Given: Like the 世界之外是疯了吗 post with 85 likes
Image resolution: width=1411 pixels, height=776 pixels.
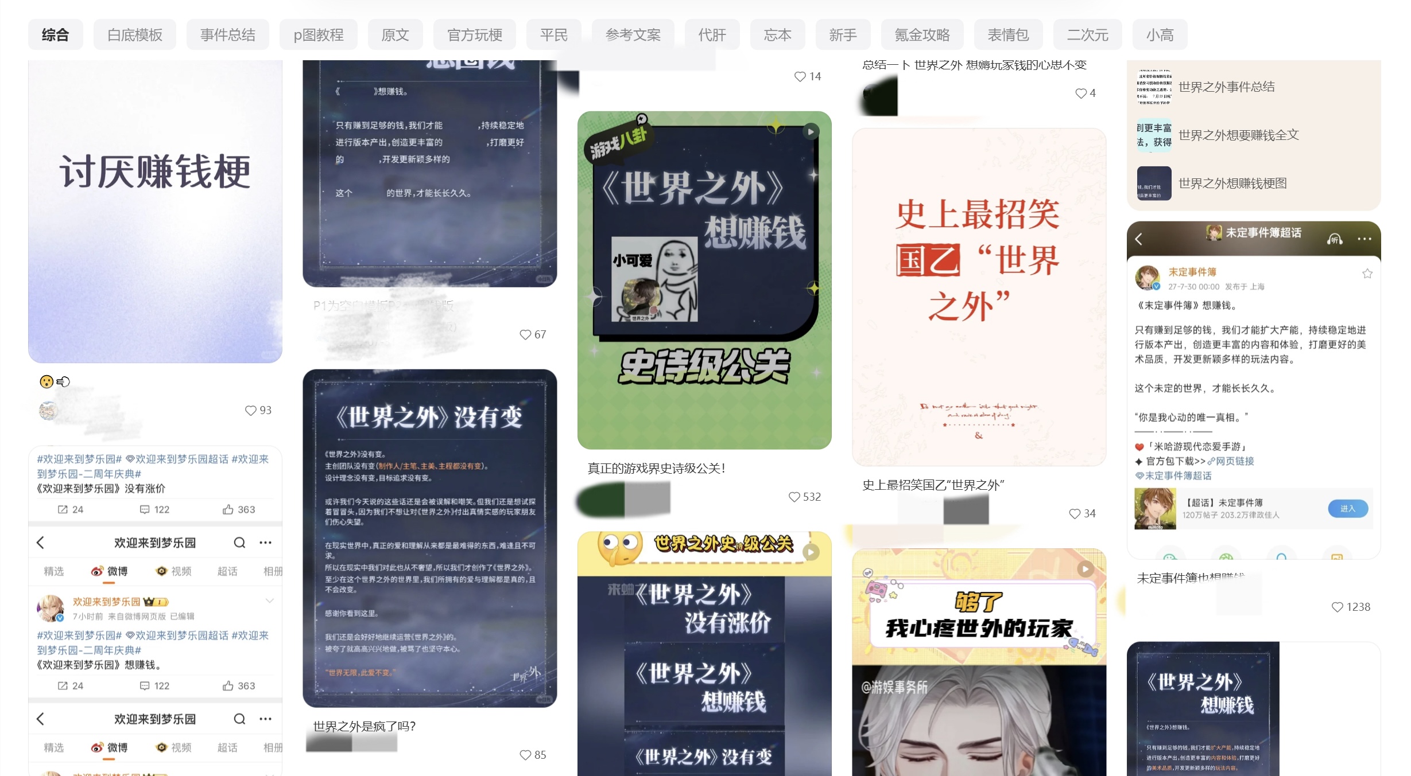Looking at the screenshot, I should click(x=525, y=755).
